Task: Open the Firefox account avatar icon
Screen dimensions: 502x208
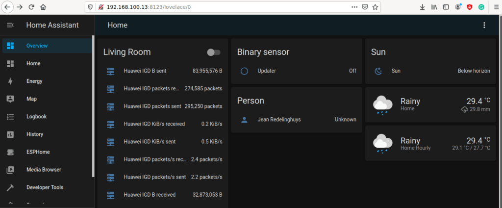Action: 458,7
